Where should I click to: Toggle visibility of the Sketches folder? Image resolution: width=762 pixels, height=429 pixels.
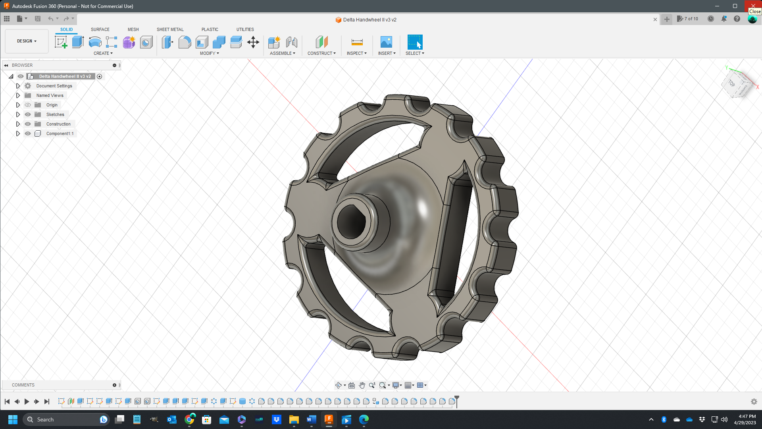tap(28, 114)
